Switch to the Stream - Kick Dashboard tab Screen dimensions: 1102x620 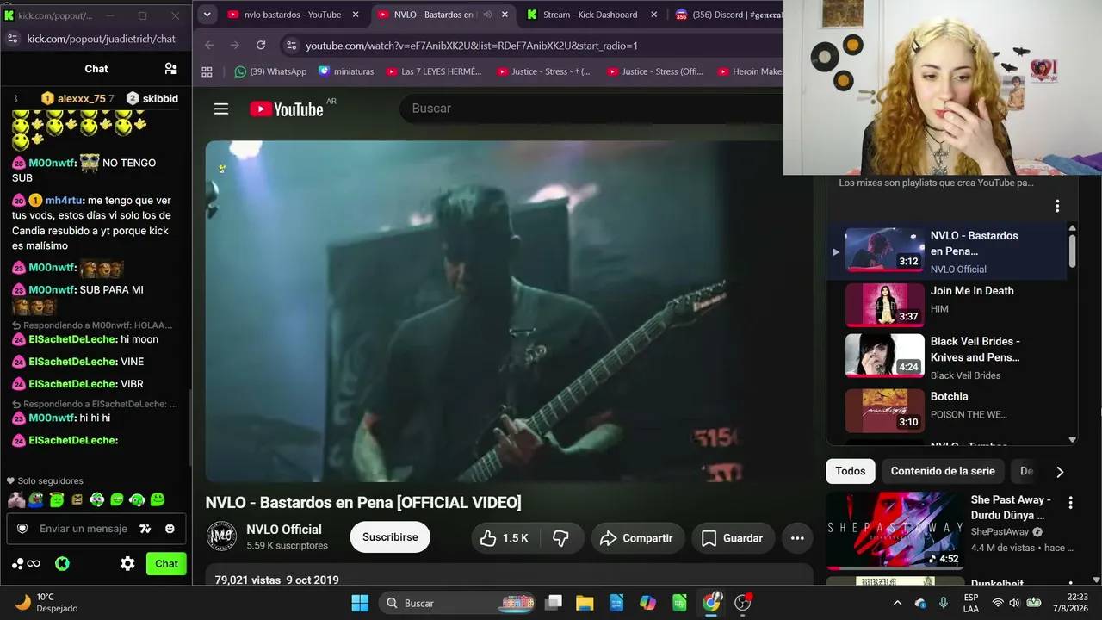click(x=591, y=15)
